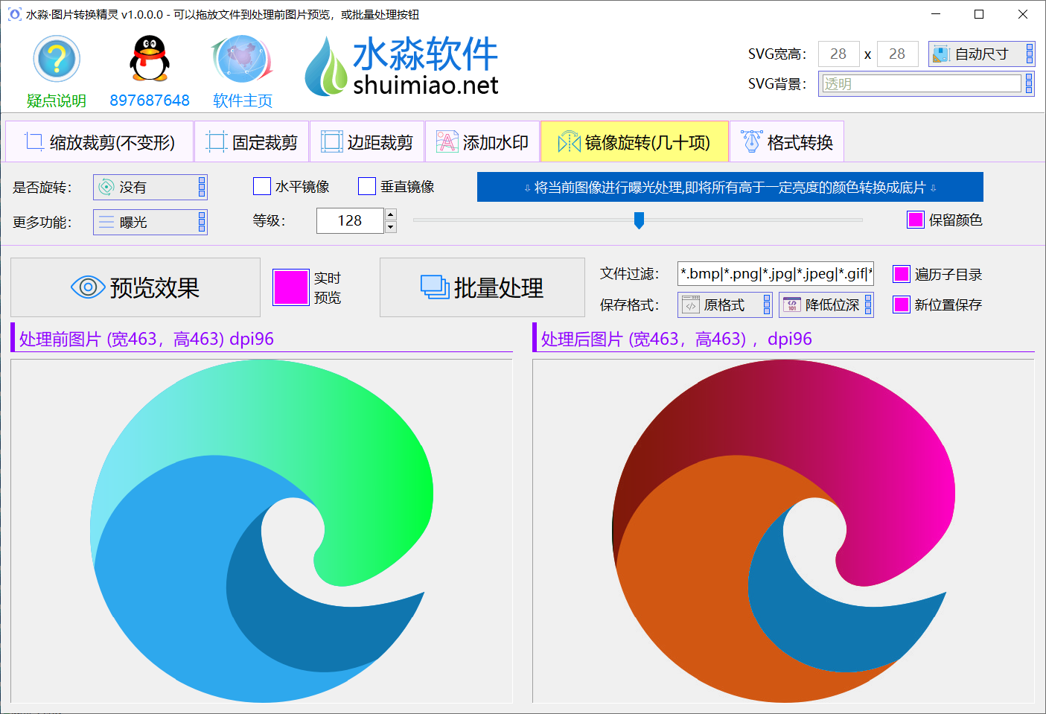Click the 批量处理 button
The image size is (1046, 714).
[x=482, y=287]
